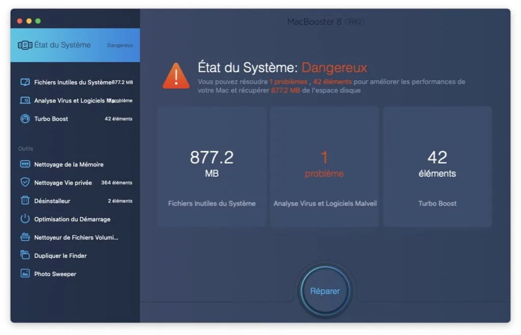Open the 1 problème virus card
The image size is (521, 335).
click(x=324, y=166)
